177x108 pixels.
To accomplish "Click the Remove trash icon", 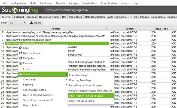I will click(x=20, y=63).
